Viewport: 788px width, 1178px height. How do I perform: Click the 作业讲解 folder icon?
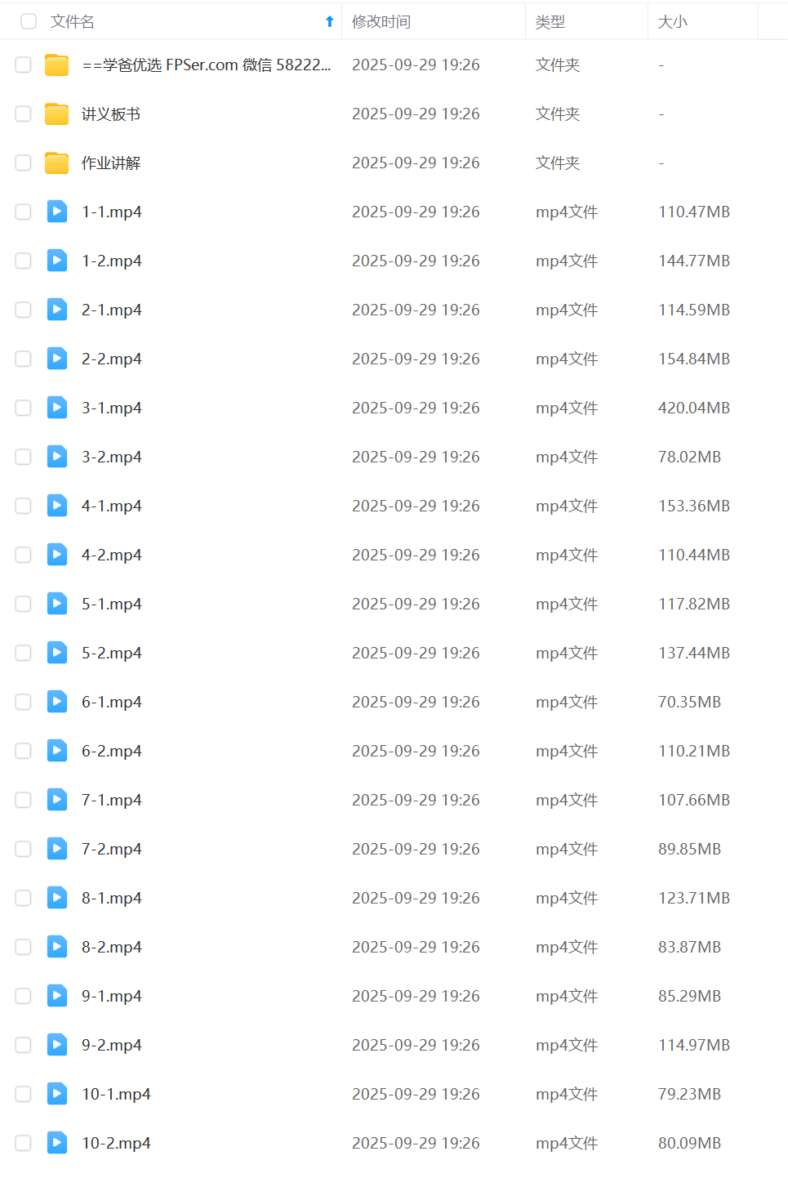[x=56, y=163]
